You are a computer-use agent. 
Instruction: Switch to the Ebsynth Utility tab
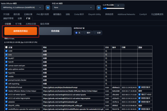[94, 14]
